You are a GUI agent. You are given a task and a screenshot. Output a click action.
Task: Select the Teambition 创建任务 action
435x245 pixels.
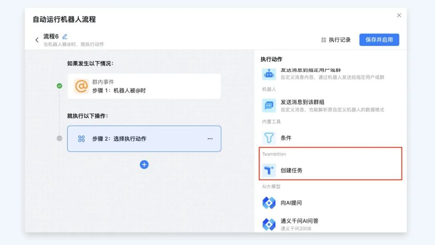(x=292, y=170)
